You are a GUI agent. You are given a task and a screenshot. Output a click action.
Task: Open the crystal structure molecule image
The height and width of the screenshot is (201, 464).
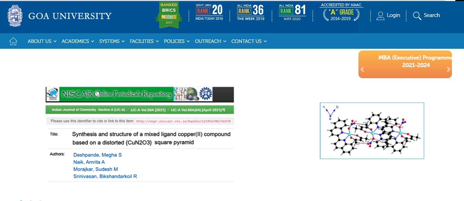coord(372,131)
